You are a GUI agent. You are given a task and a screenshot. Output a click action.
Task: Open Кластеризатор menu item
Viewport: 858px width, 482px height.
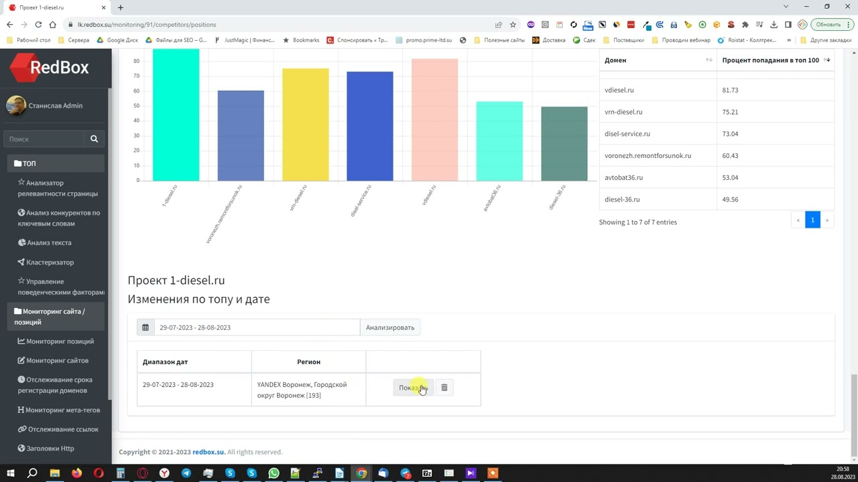[x=46, y=262]
